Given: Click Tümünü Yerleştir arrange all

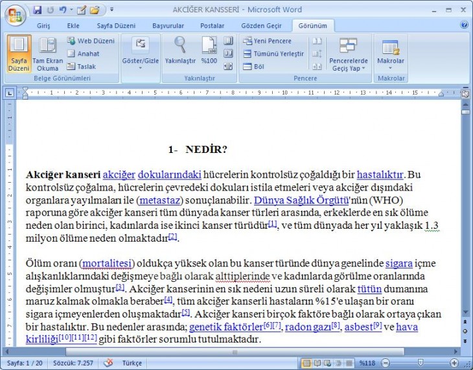Looking at the screenshot, I should 273,54.
